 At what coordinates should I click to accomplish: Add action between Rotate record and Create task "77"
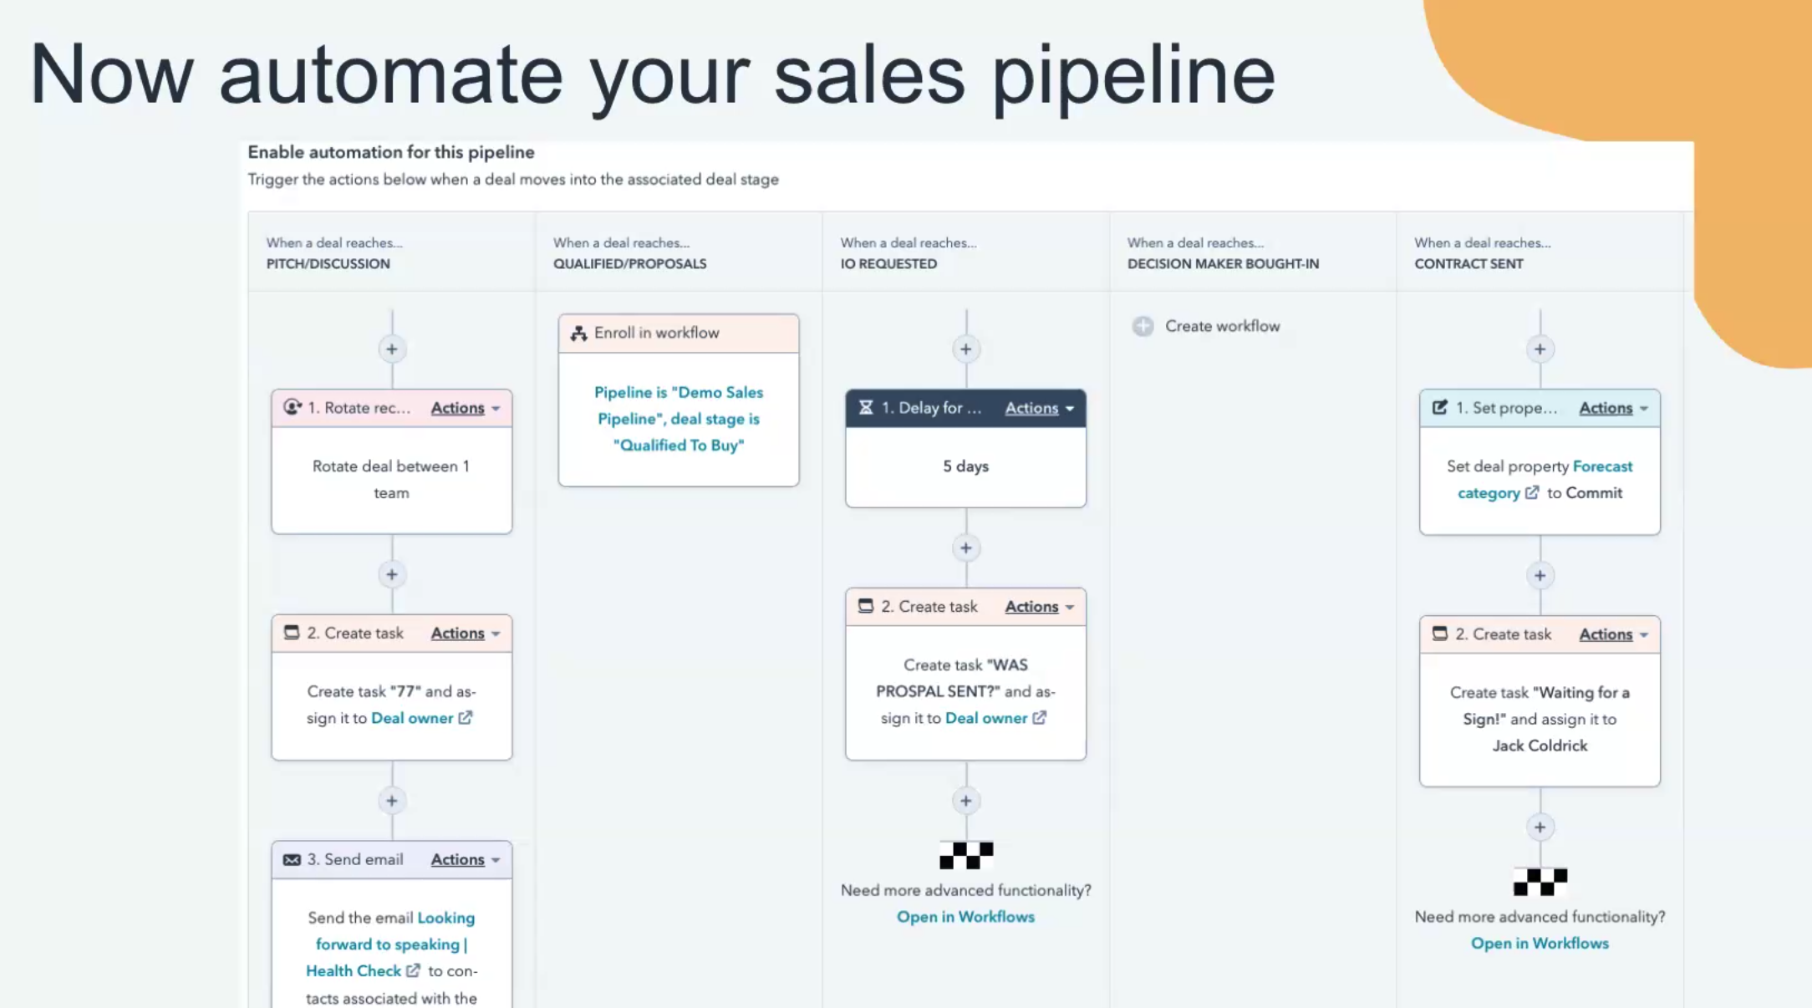click(x=391, y=575)
